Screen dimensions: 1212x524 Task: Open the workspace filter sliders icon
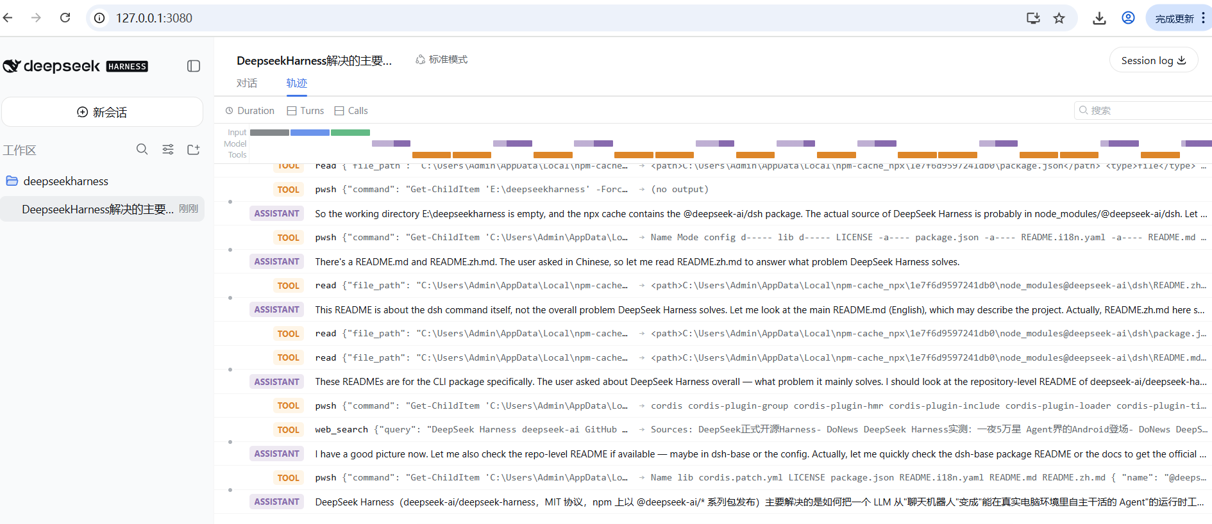(x=168, y=149)
